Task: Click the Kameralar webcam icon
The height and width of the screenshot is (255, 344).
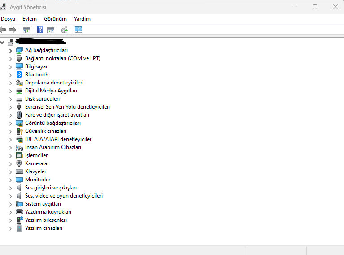Action: [19, 163]
